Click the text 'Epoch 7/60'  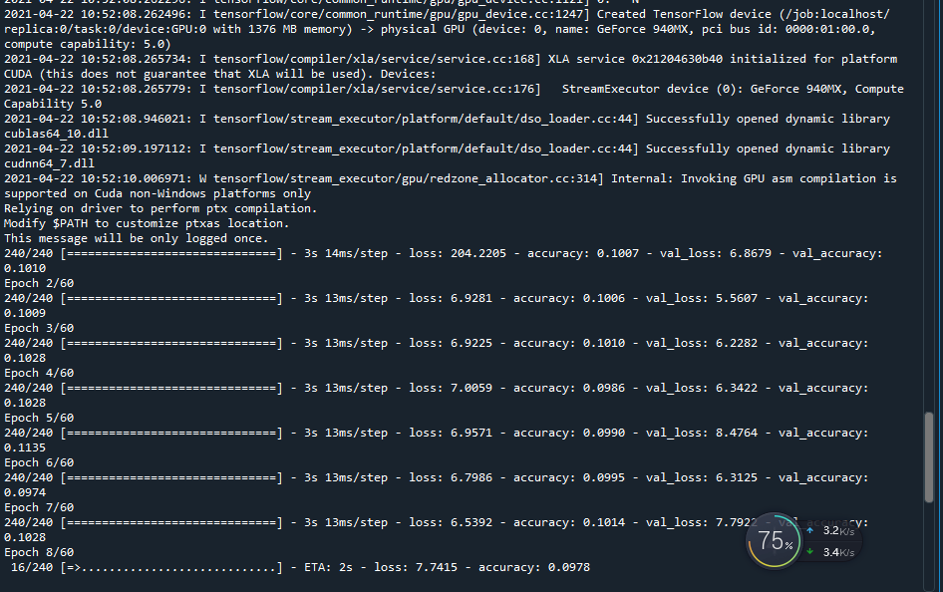[39, 507]
